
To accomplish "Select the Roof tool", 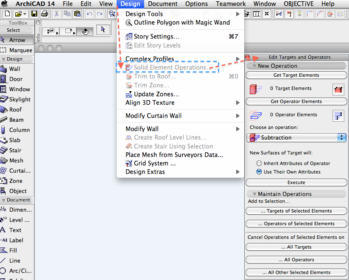I will tap(17, 109).
